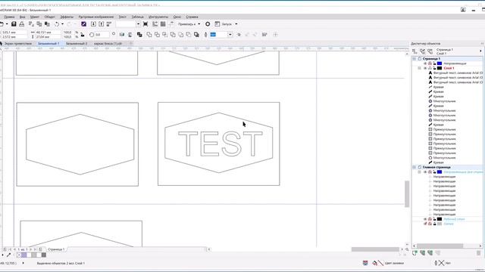The height and width of the screenshot is (272, 485).
Task: Select the Страница 1 page tab
Action: 56,249
